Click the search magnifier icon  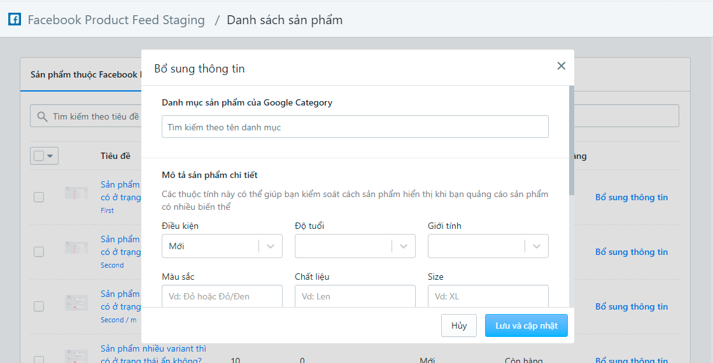[43, 116]
